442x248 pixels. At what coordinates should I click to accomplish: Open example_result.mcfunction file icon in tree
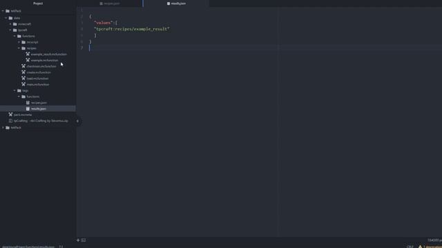point(28,54)
